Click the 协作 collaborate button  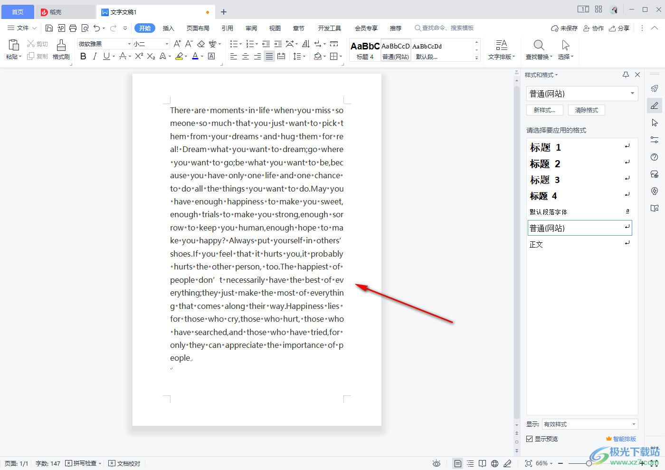tap(594, 28)
